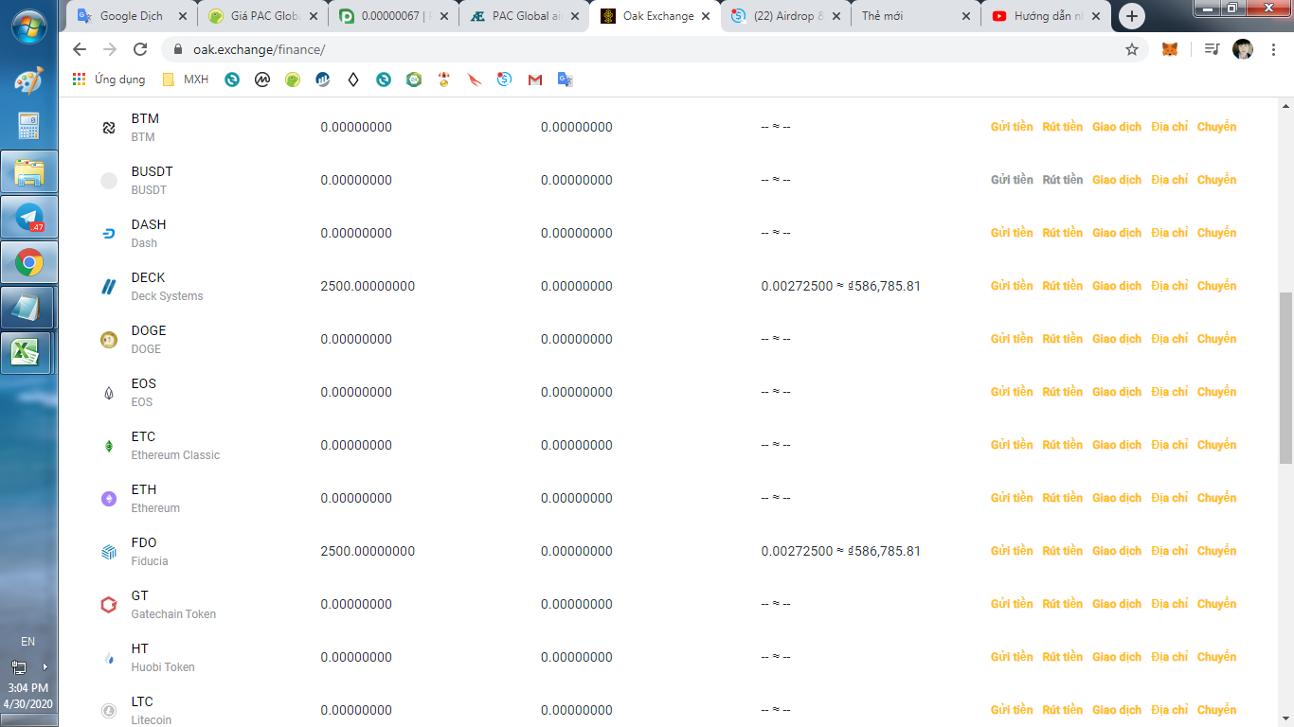Screen dimensions: 1294x727
Task: Click the EOS coin logo
Action: pos(109,393)
